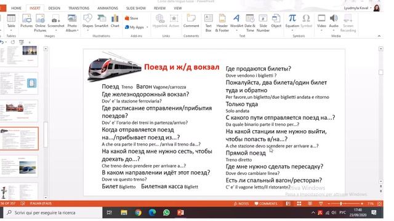Image resolution: width=394 pixels, height=221 pixels.
Task: Open Photo Album
Action: click(72, 23)
